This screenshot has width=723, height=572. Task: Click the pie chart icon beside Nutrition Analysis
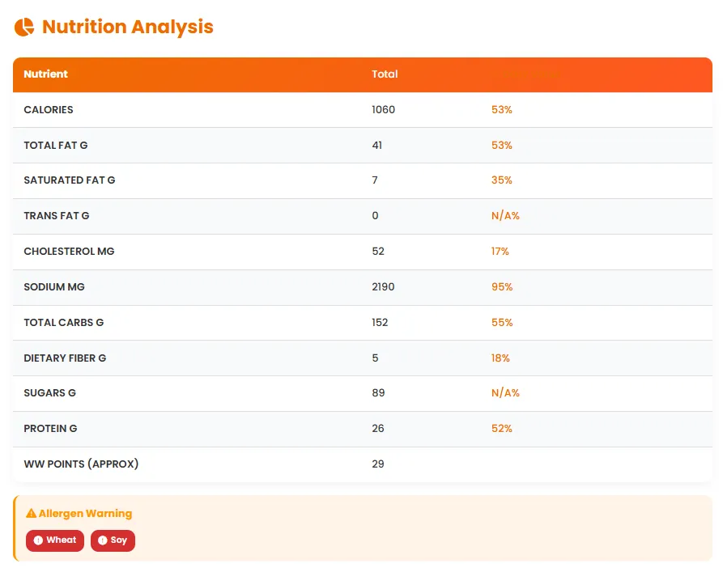tap(24, 27)
